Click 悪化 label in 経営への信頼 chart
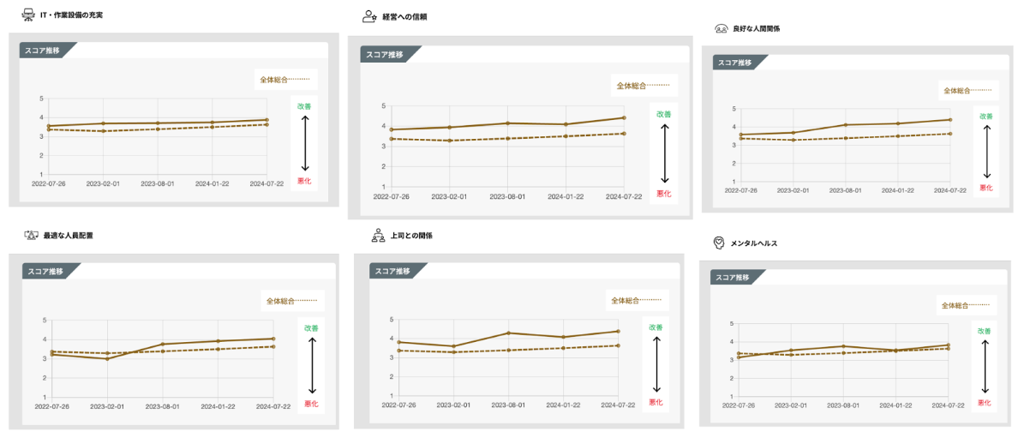 tap(663, 194)
